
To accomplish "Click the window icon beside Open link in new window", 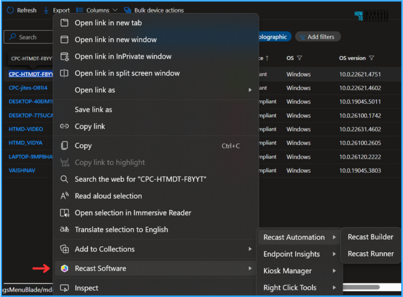I will pyautogui.click(x=64, y=40).
